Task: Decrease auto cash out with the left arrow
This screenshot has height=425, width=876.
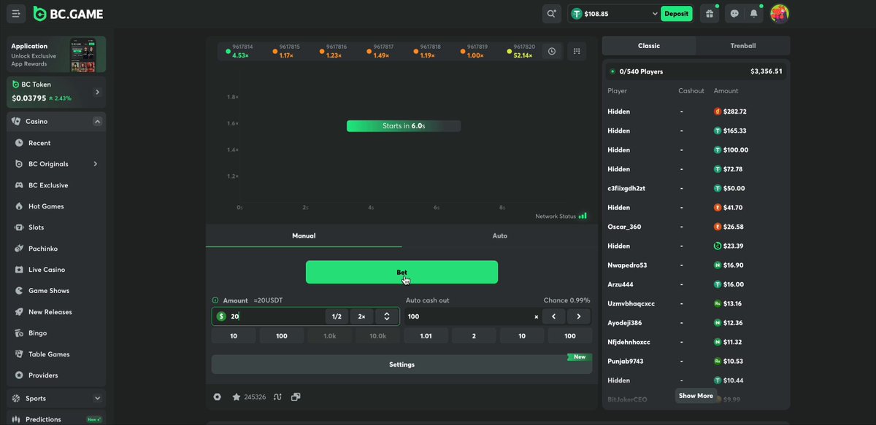Action: [x=553, y=316]
